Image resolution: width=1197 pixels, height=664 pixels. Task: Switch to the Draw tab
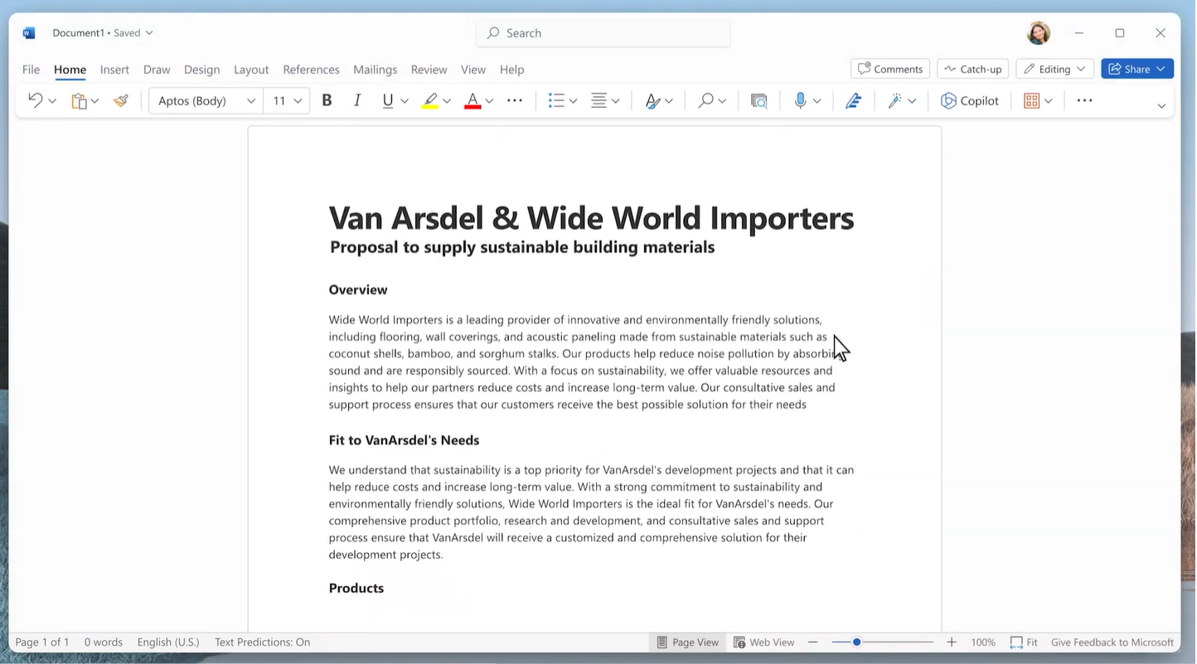click(157, 70)
